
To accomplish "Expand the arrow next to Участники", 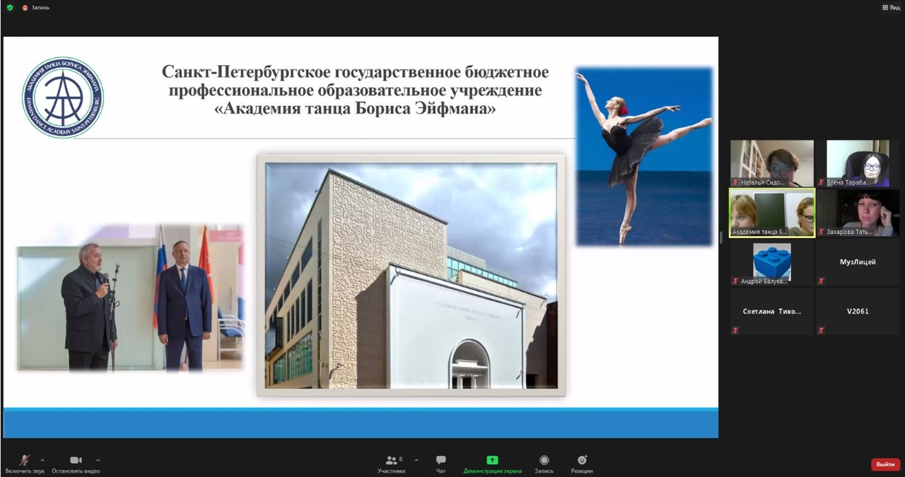I will 416,461.
